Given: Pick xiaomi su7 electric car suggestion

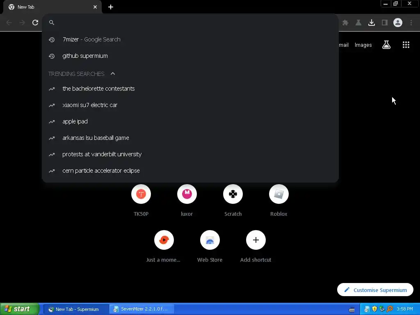Looking at the screenshot, I should [190, 105].
